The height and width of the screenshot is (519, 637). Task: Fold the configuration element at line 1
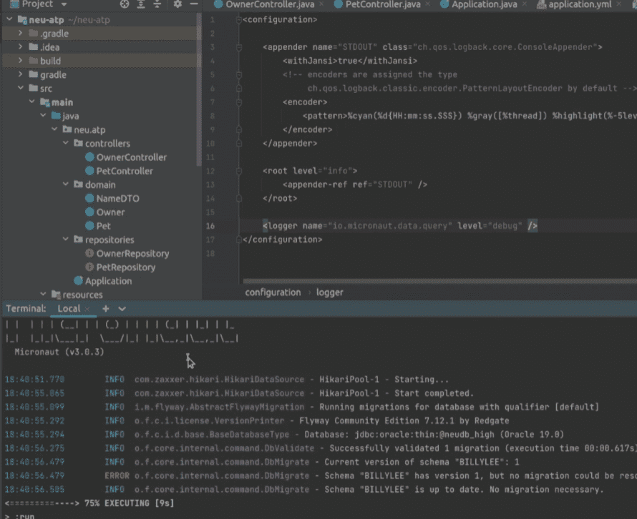(x=239, y=19)
